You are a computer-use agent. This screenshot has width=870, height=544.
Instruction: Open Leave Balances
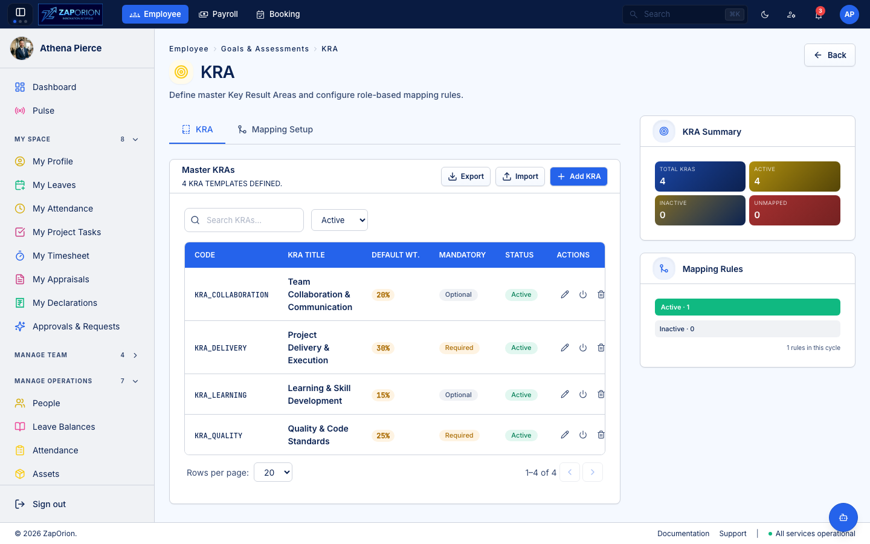click(x=77, y=427)
